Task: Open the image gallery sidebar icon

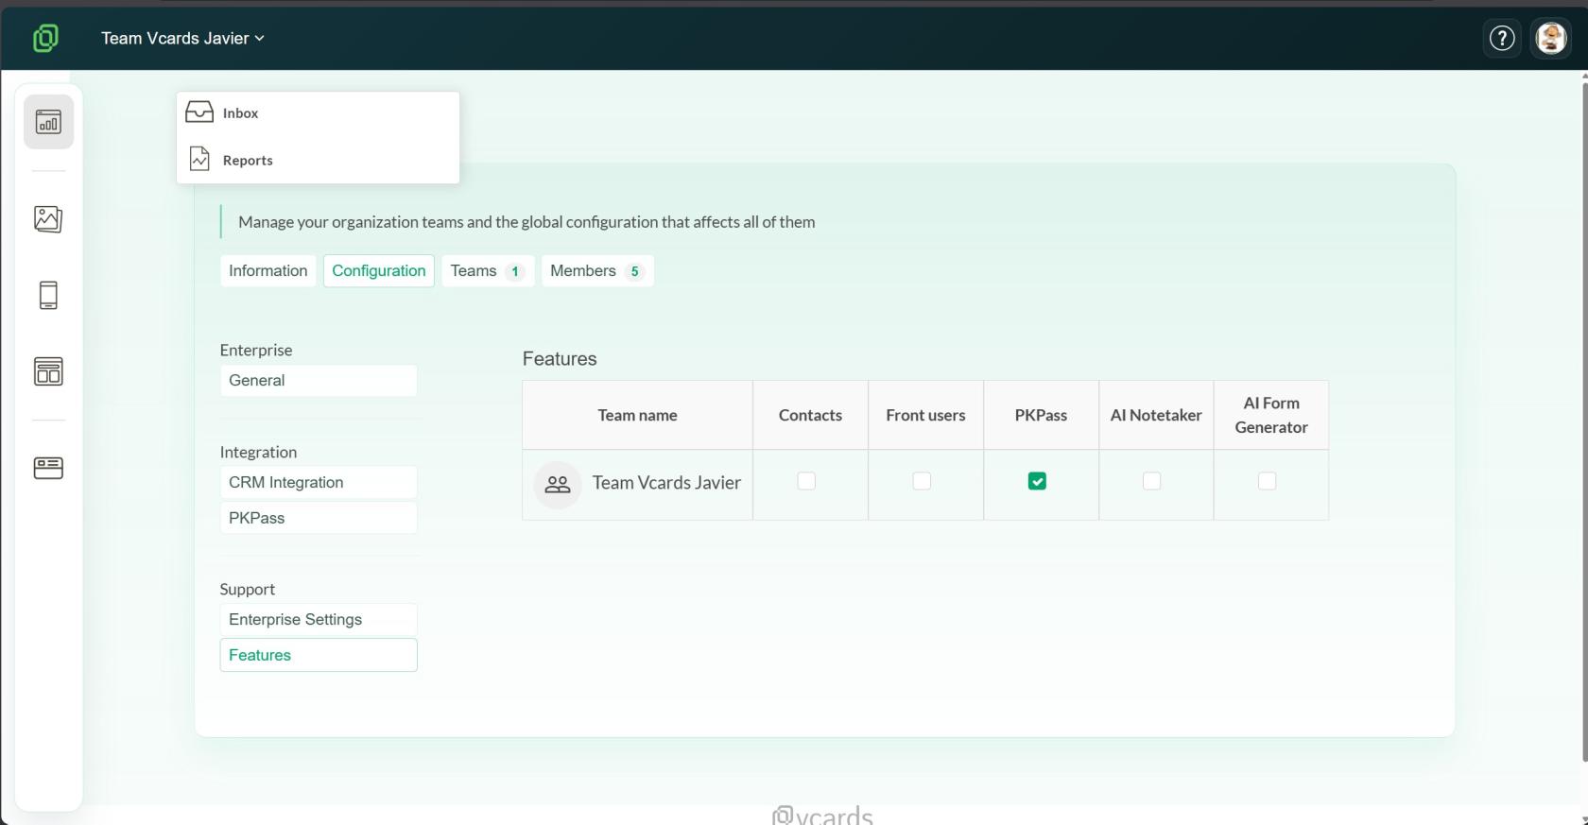Action: pos(48,219)
